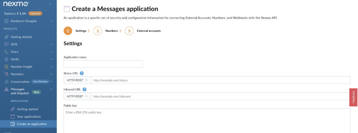This screenshot has height=133, width=358.
Task: Click the Create an application icon
Action: point(12,124)
